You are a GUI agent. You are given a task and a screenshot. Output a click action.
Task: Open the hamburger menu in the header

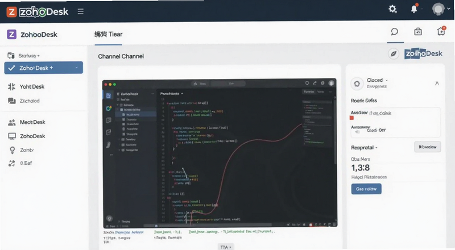coord(80,11)
